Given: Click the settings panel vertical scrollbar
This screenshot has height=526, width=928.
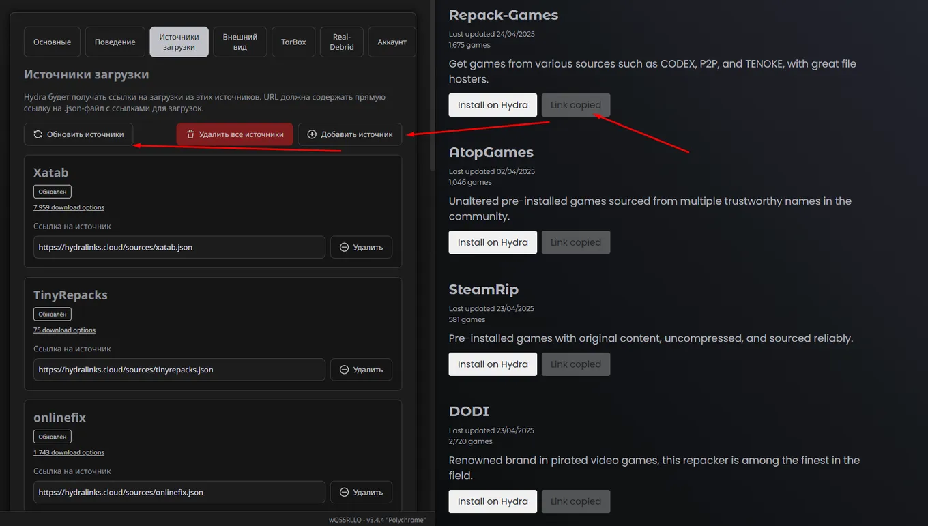Looking at the screenshot, I should [x=432, y=85].
